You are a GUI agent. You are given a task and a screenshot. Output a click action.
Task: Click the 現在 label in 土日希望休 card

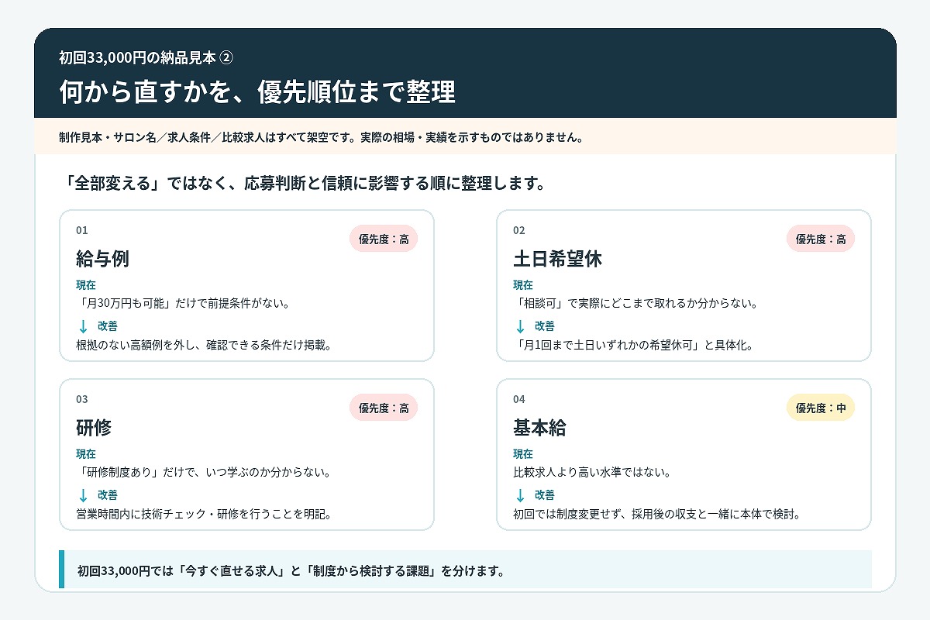pos(523,285)
